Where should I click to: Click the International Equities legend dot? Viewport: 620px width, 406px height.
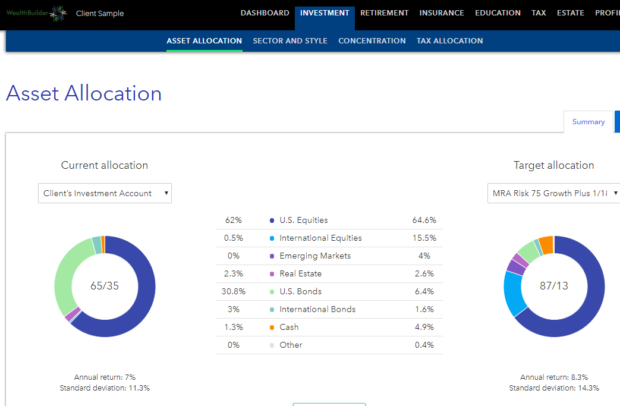coord(272,238)
